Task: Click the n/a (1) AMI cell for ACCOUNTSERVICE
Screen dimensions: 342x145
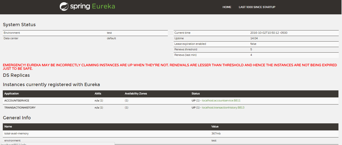Action: pos(99,100)
